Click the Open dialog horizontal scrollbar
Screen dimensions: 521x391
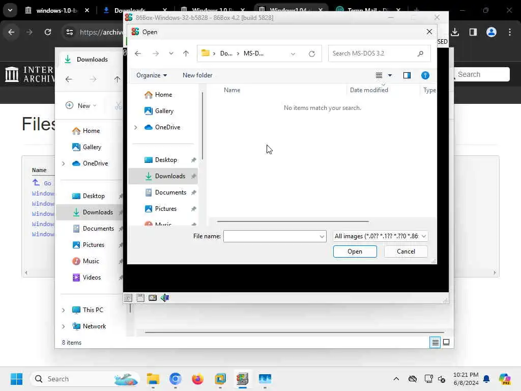[x=293, y=221]
